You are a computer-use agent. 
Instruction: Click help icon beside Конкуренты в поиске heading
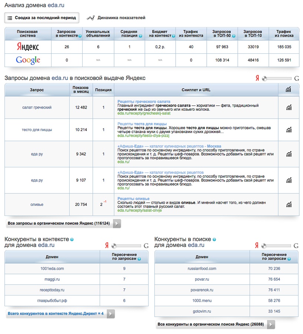(214, 240)
